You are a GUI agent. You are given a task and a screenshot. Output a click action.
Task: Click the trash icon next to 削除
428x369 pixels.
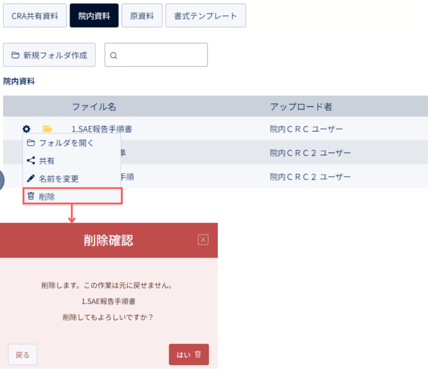[x=31, y=196]
